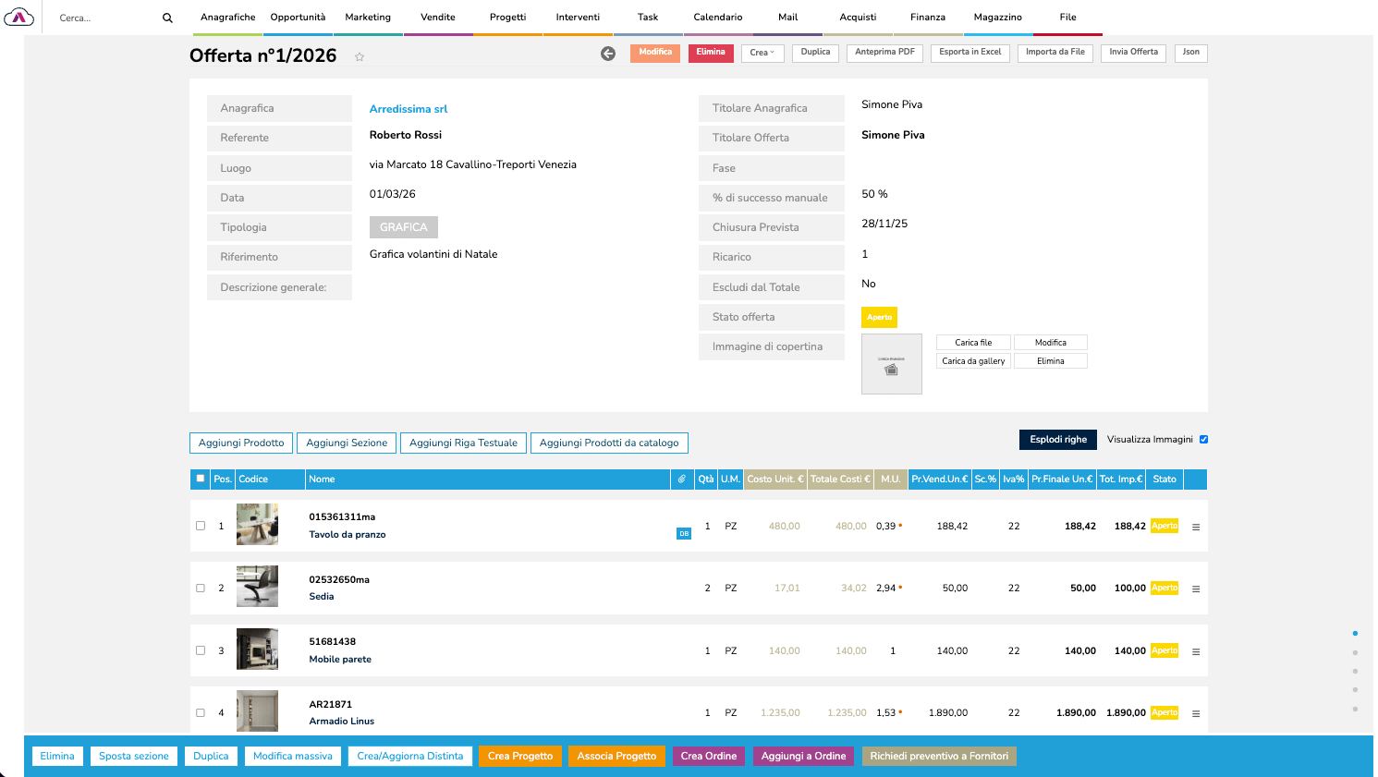Image resolution: width=1378 pixels, height=777 pixels.
Task: Open row menu for Tavolo da pranzo
Action: coord(1196,527)
